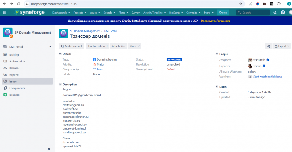
Task: Focus the Search input field
Action: pyautogui.click(x=253, y=13)
